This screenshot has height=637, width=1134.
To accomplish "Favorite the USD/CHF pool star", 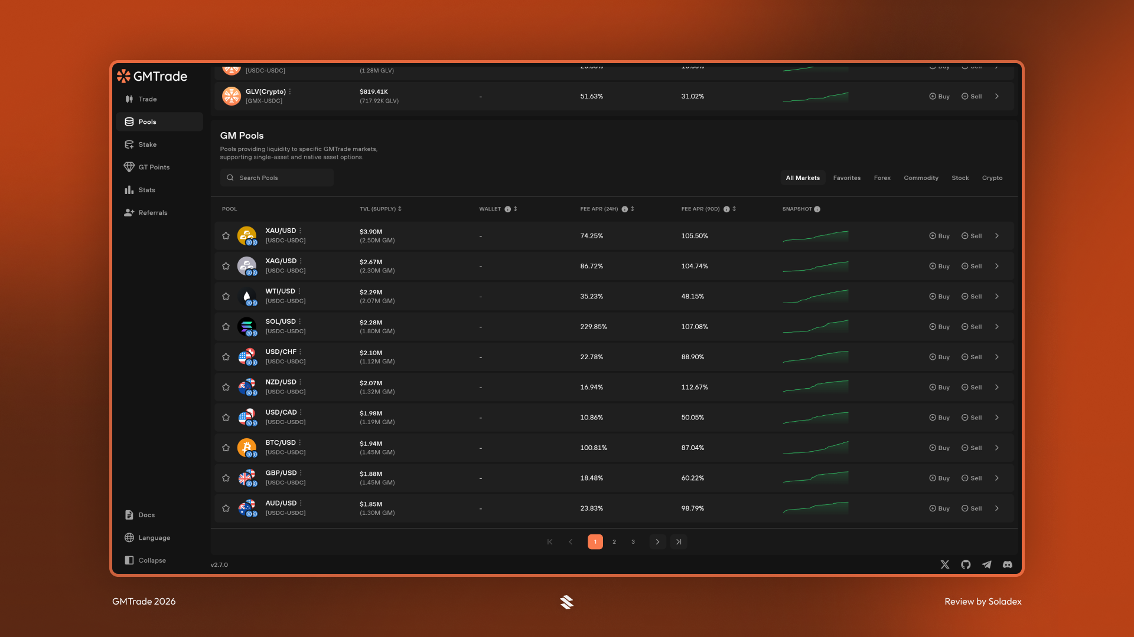I will [226, 357].
